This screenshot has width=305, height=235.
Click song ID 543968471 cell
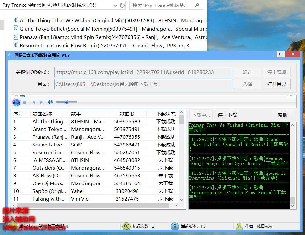[x=127, y=145]
